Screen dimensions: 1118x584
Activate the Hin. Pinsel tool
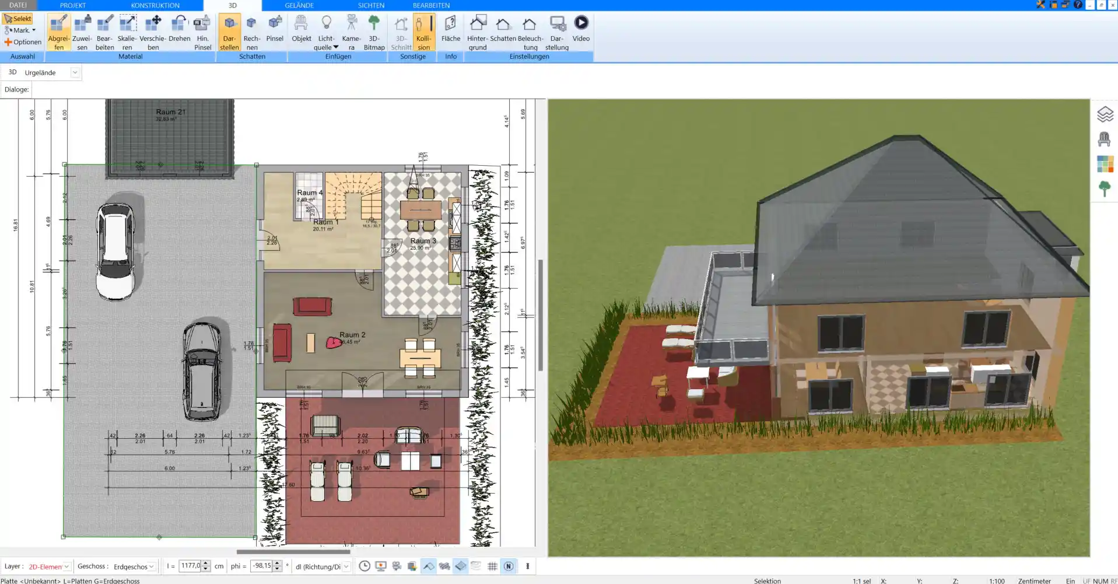click(202, 33)
